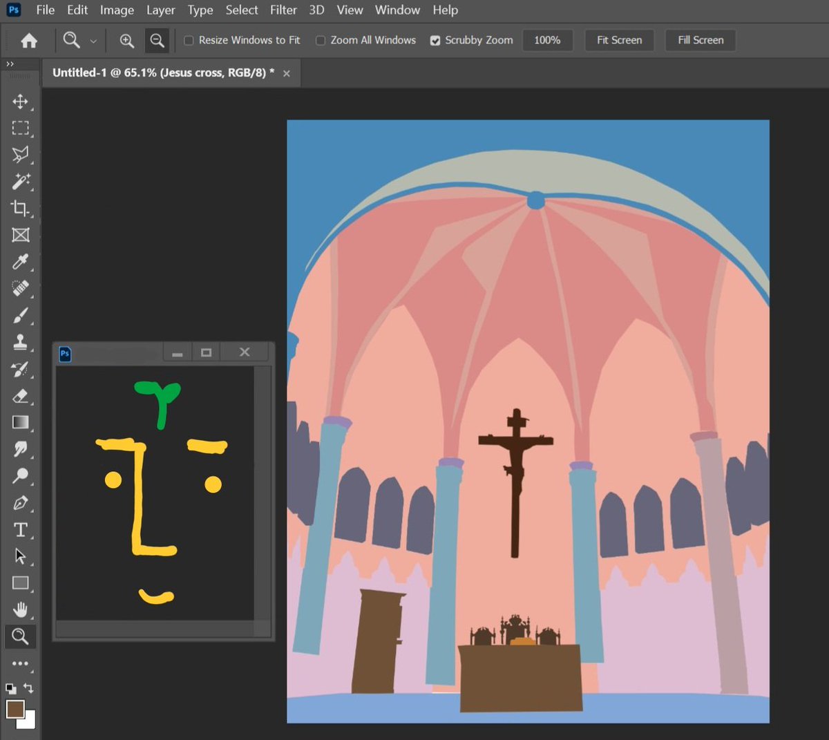
Task: Select the Horizontal Type tool
Action: pos(20,529)
